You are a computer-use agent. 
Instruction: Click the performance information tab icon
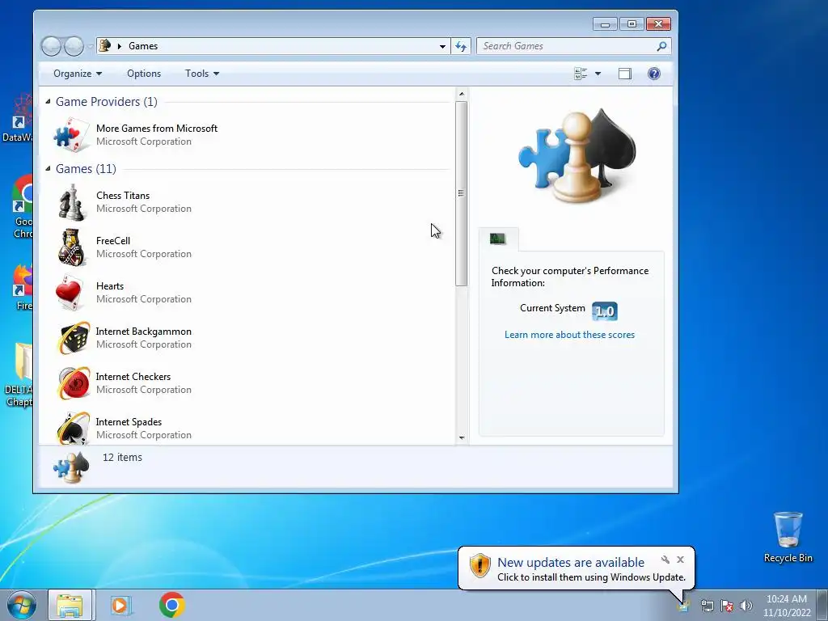(497, 239)
